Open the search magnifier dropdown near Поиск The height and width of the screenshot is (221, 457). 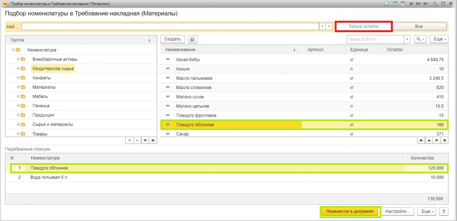pyautogui.click(x=420, y=39)
